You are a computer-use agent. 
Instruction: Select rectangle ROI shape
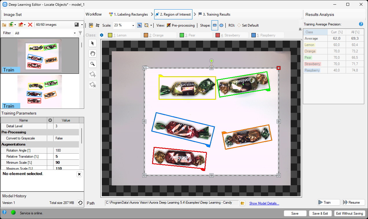click(215, 25)
